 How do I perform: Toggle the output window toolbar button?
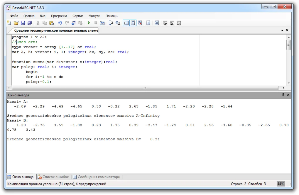coord(126,23)
